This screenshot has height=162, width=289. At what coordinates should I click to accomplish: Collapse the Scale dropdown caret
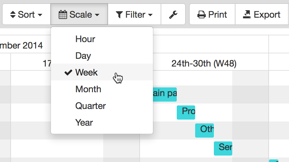click(x=97, y=15)
